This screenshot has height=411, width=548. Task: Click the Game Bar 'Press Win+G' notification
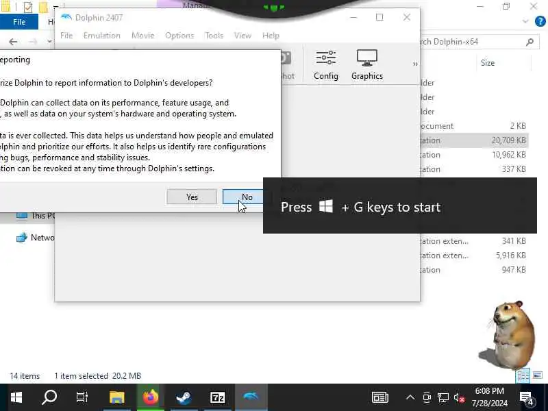coord(400,206)
